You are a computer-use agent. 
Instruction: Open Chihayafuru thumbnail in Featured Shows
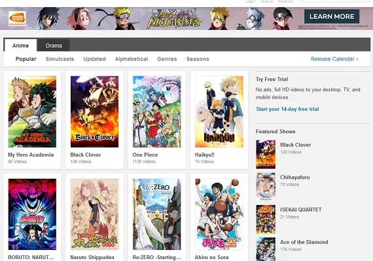tap(266, 187)
